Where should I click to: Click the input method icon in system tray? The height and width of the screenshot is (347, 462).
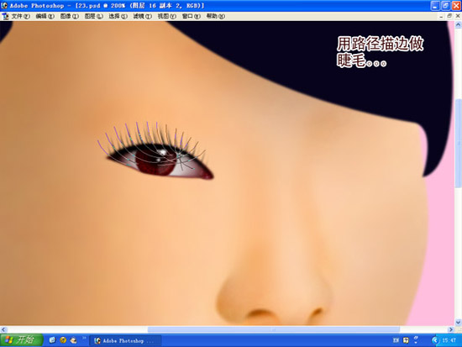tap(406, 340)
